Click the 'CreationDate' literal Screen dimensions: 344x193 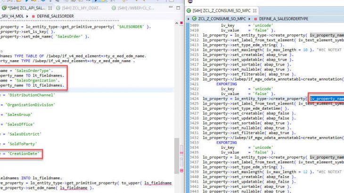point(24,153)
